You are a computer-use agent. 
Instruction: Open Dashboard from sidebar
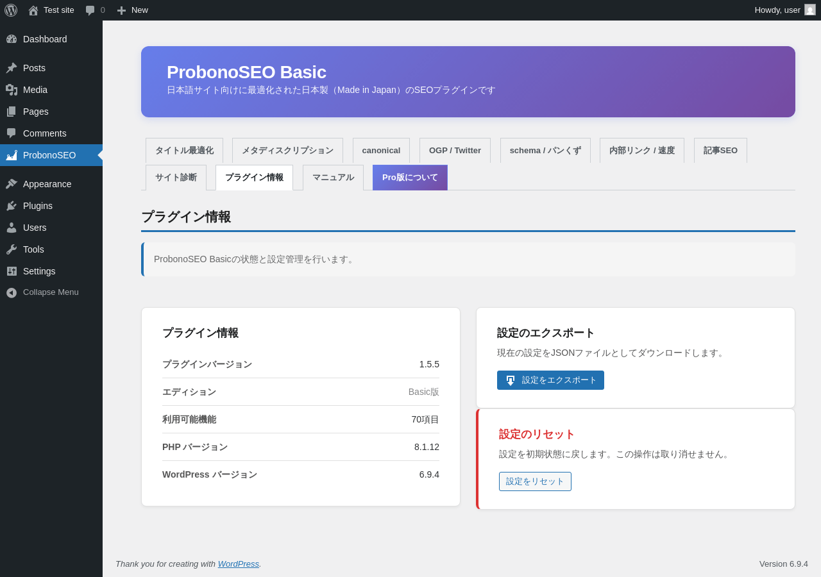coord(45,39)
